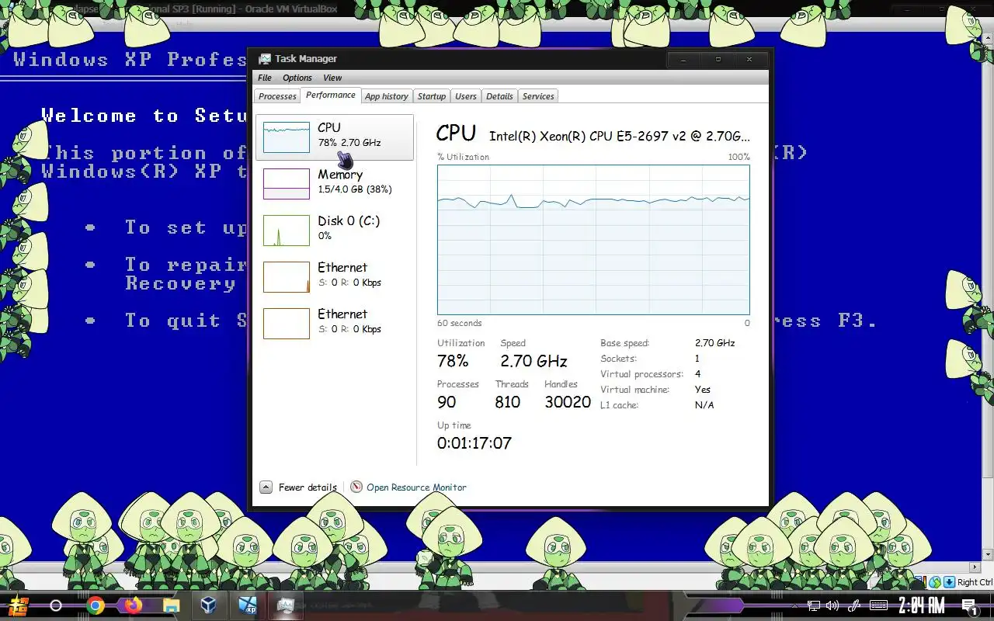Screen dimensions: 994x621
Task: Click the Task Manager taskbar button
Action: point(286,605)
